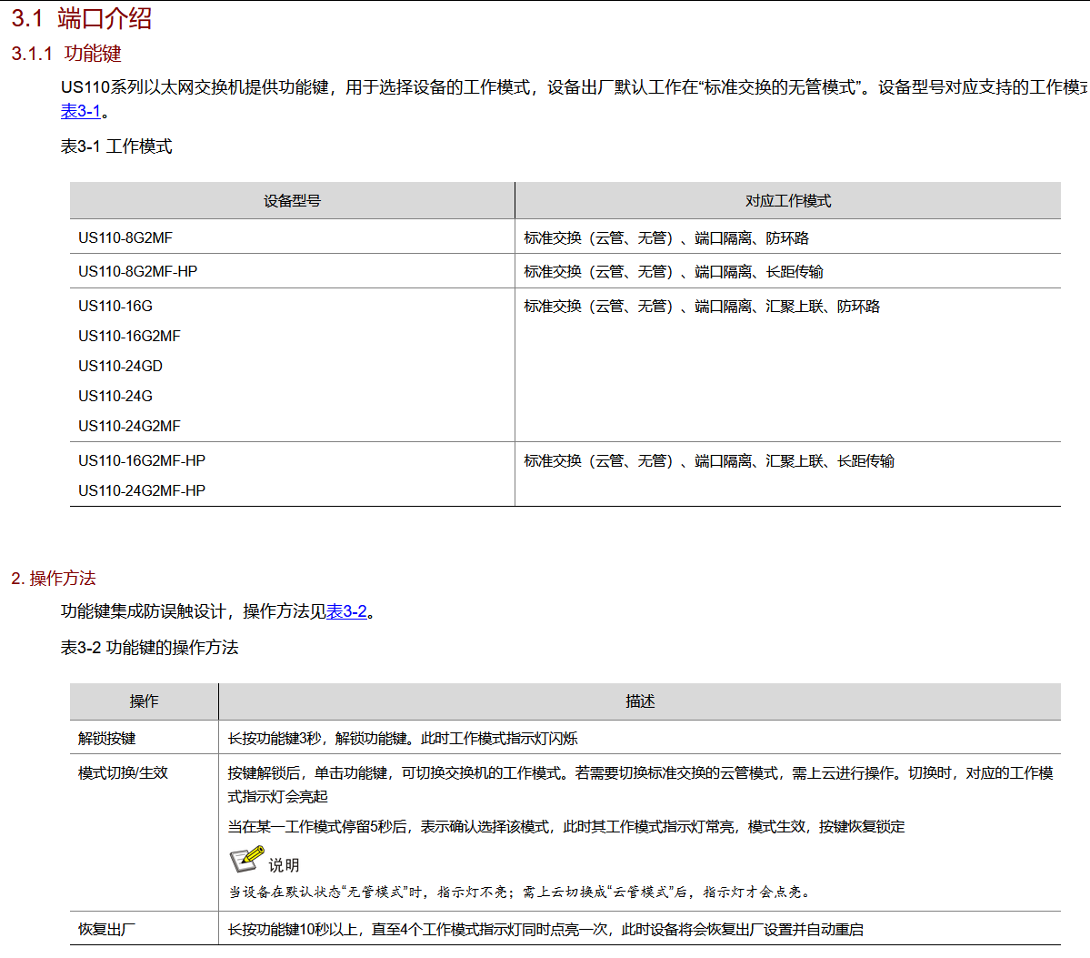Viewport: 1090px width, 958px height.
Task: Click description starting 按键解锁后，单击功能键
Action: (640, 785)
